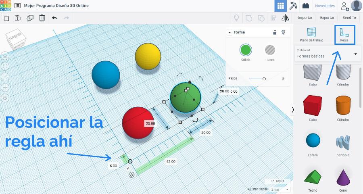Click the Plano de trabajo icon
The image size is (363, 194).
pyautogui.click(x=311, y=35)
